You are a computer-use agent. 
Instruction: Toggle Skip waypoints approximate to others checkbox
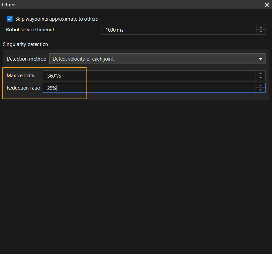[x=10, y=19]
